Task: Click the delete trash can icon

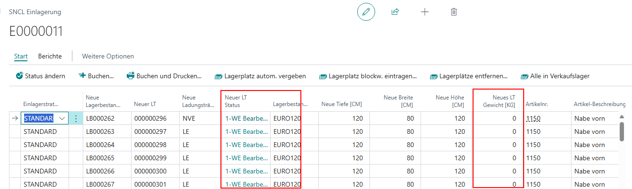Action: click(x=454, y=12)
